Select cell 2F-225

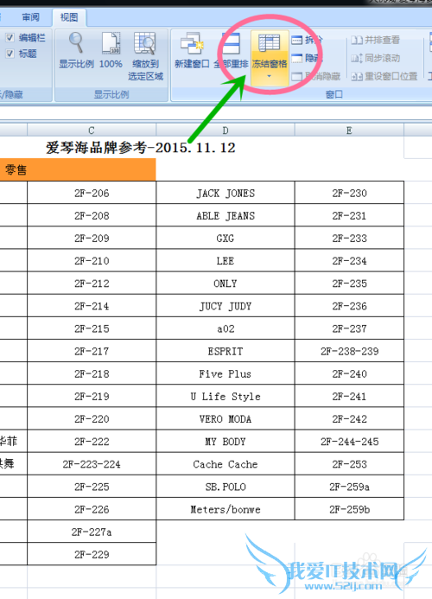(92, 486)
